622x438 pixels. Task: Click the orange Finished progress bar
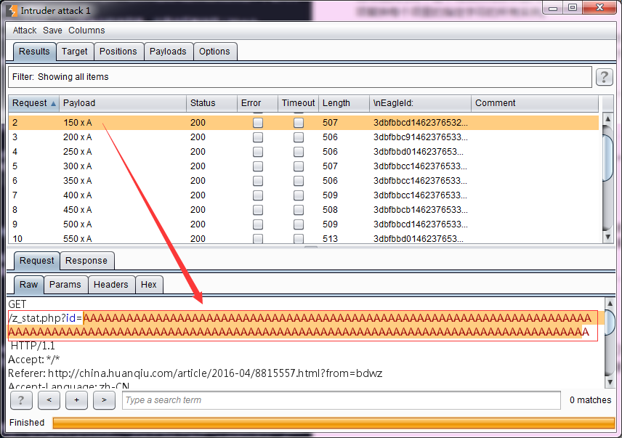pos(334,423)
